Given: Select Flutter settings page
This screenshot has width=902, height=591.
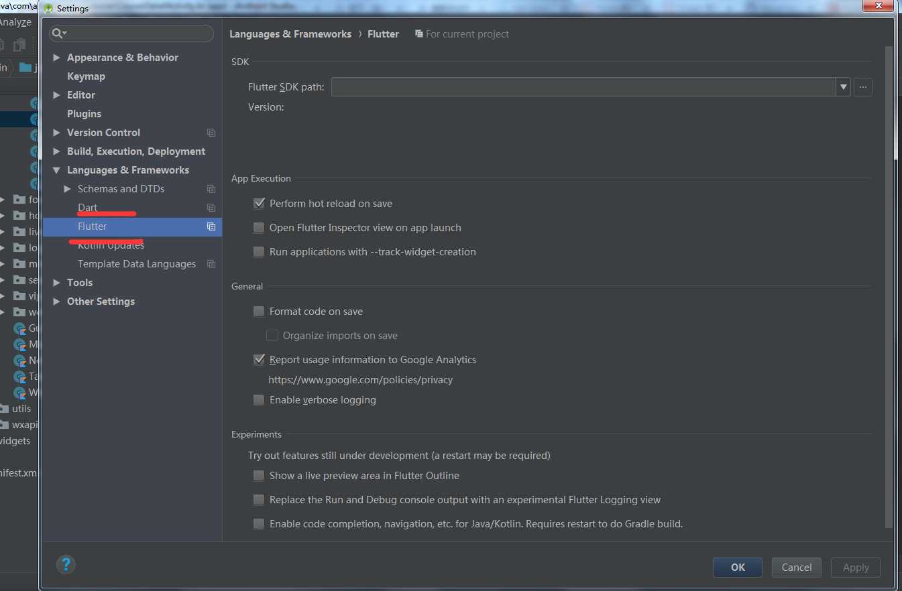Looking at the screenshot, I should tap(132, 226).
